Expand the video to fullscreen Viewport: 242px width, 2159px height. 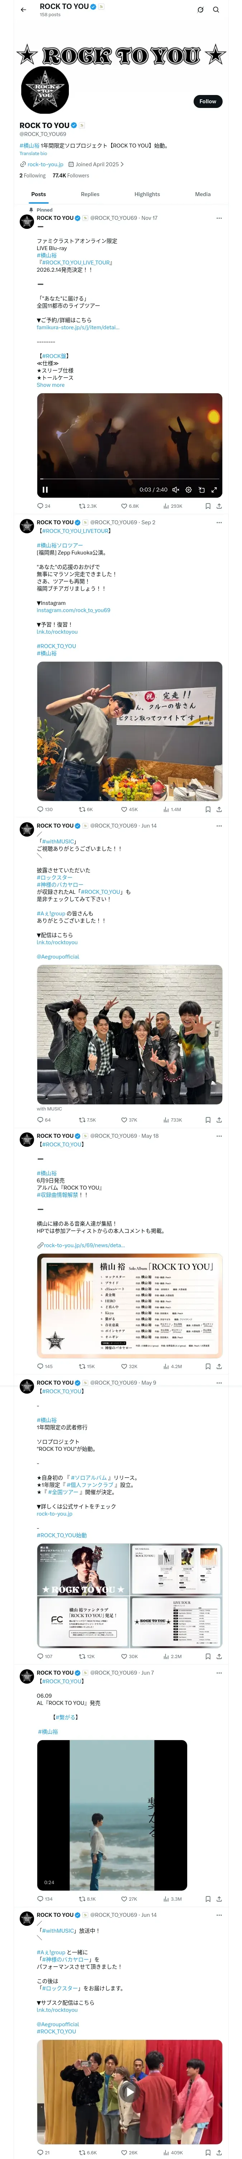point(214,489)
